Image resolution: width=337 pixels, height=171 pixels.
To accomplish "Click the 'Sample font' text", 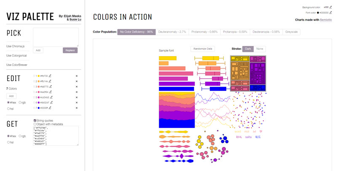I will [166, 51].
